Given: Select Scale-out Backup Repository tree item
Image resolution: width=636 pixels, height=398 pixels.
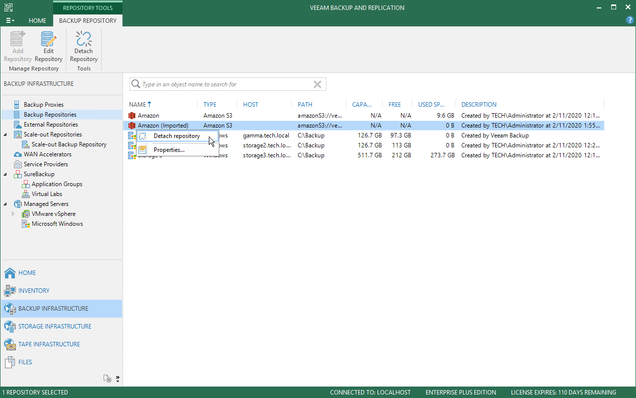Looking at the screenshot, I should (69, 144).
